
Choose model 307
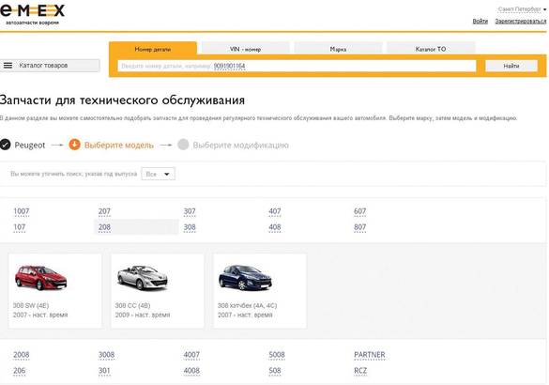190,211
